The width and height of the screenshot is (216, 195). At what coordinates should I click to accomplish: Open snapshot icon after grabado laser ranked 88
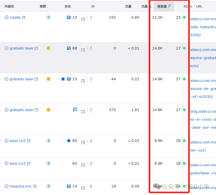pos(36,48)
